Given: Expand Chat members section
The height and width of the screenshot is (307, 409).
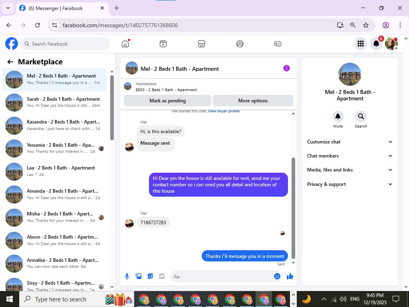Looking at the screenshot, I should coord(349,156).
